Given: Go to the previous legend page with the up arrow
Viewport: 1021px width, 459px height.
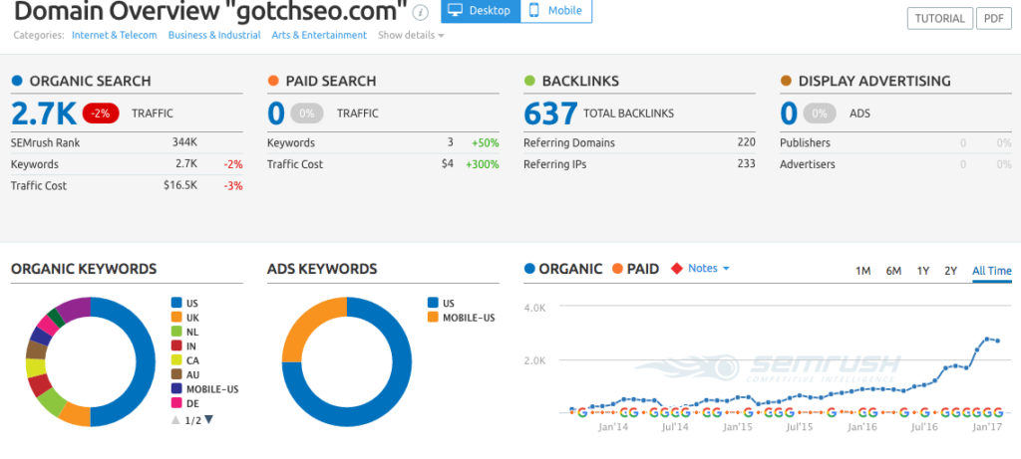Looking at the screenshot, I should point(175,420).
